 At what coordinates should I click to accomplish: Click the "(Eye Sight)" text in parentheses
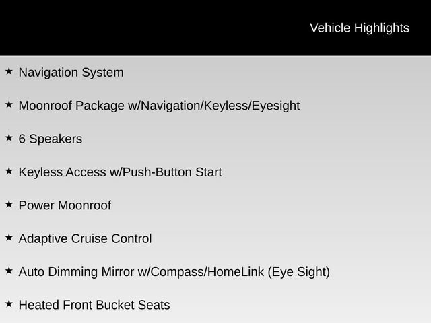pos(299,272)
